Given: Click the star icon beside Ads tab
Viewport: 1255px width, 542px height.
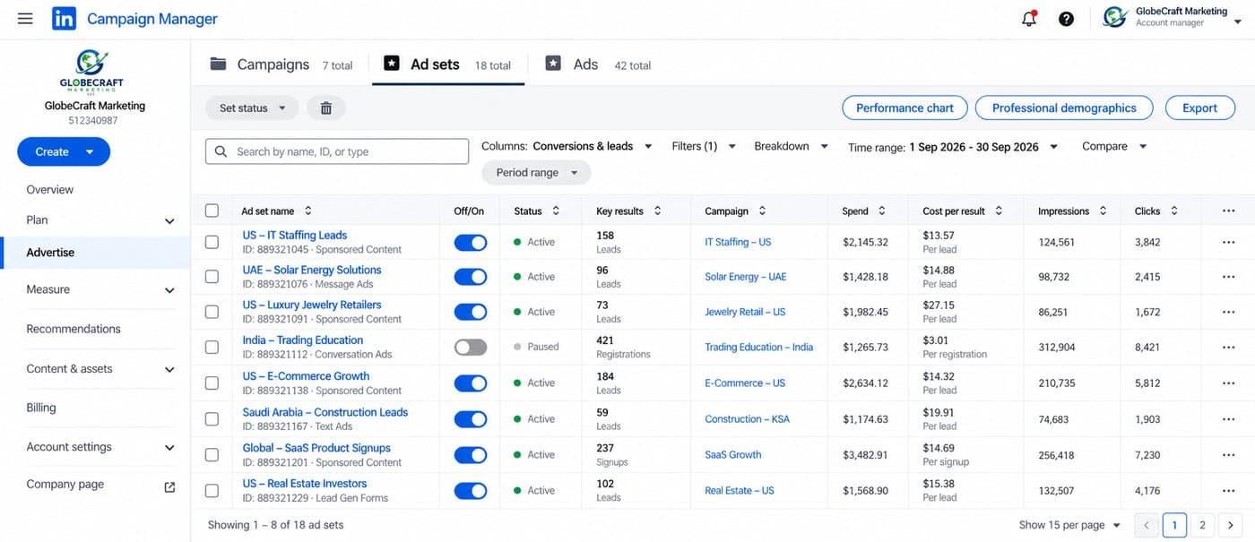Looking at the screenshot, I should tap(553, 64).
